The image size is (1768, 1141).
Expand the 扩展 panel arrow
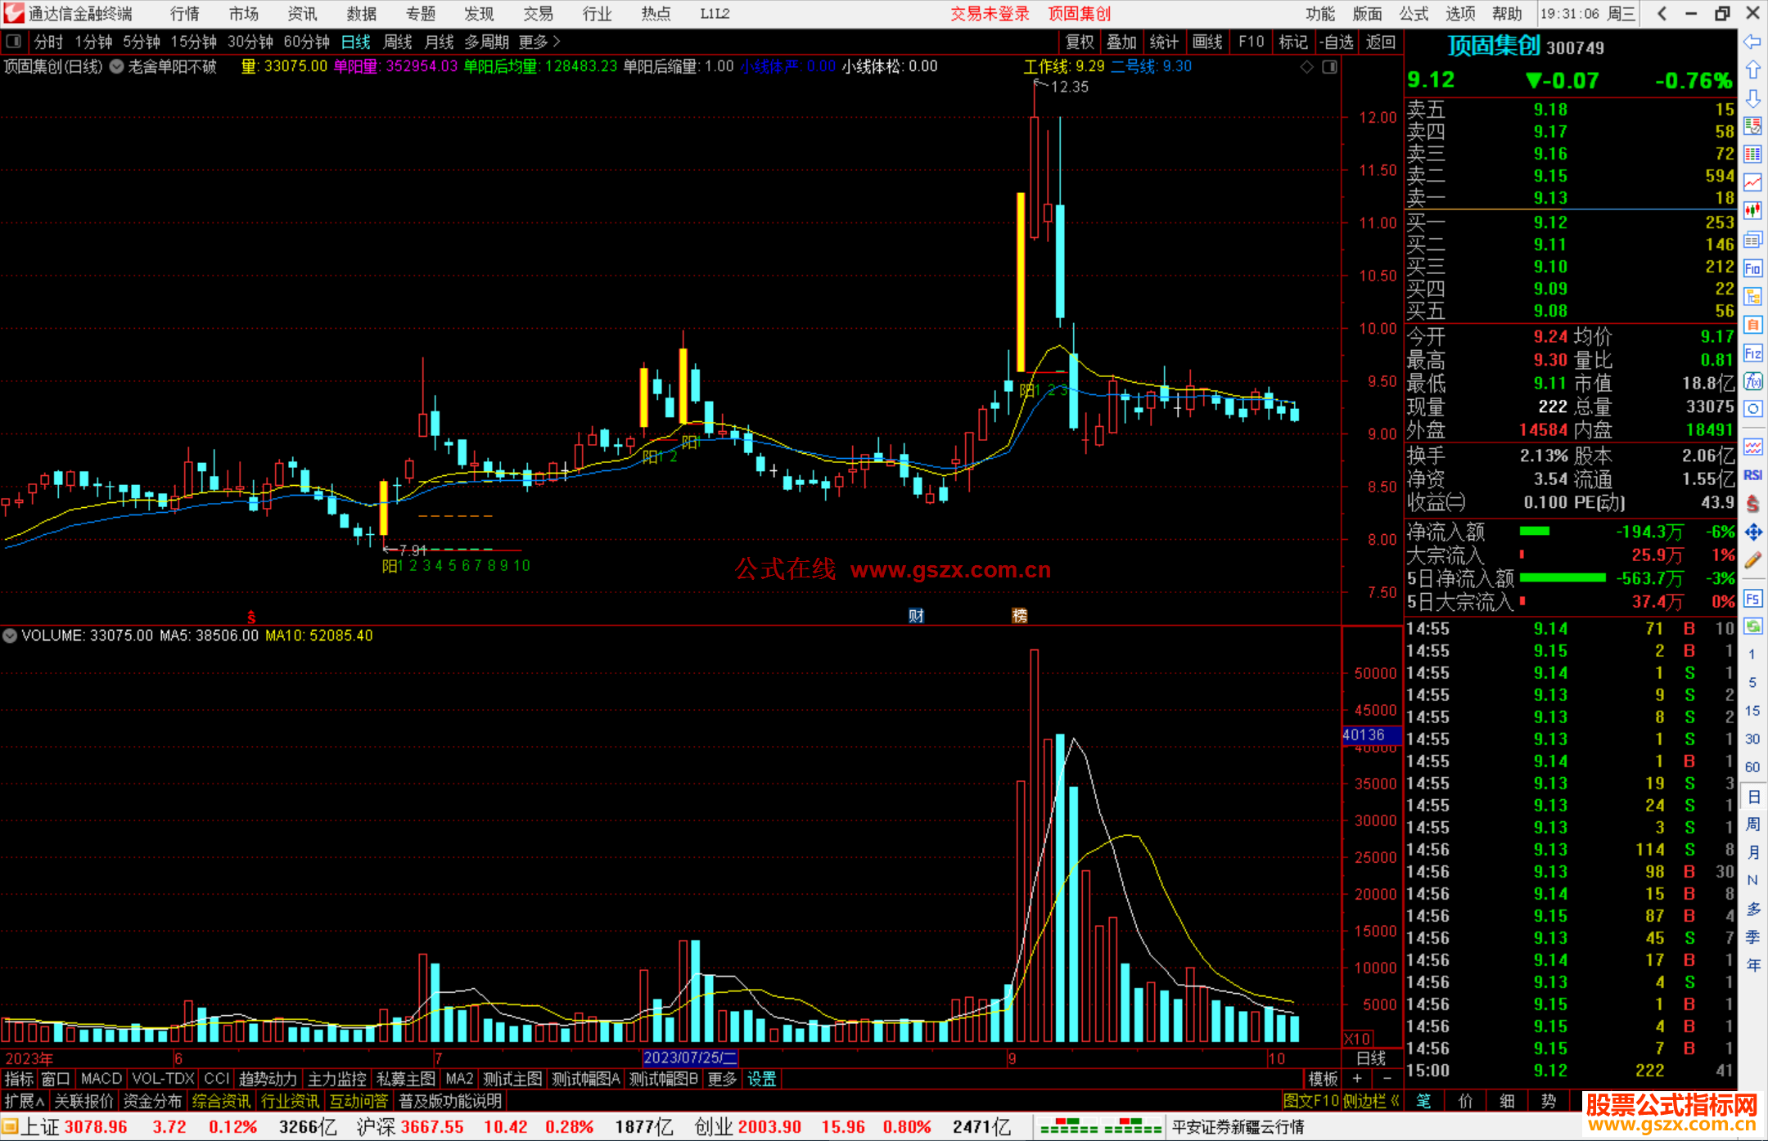click(25, 1101)
